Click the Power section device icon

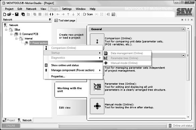[26, 43]
